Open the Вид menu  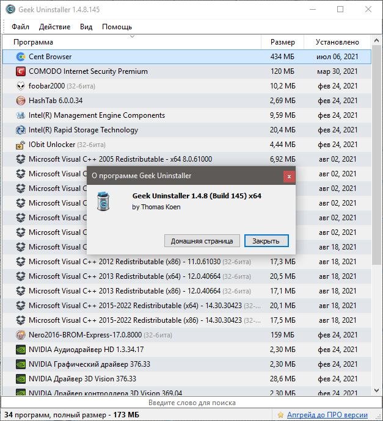coord(86,27)
